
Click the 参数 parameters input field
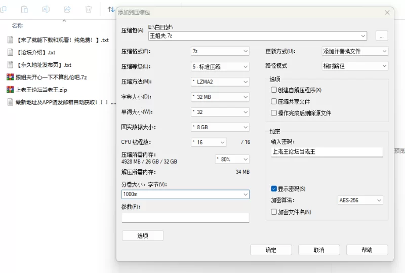[185, 218]
